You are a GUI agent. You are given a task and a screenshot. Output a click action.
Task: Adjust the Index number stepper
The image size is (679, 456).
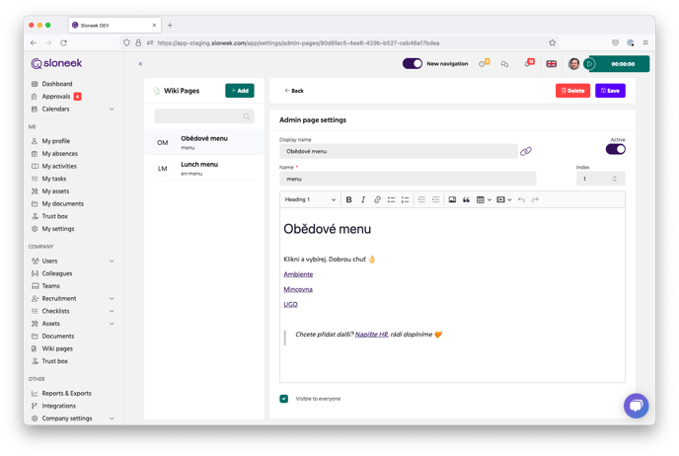click(615, 179)
